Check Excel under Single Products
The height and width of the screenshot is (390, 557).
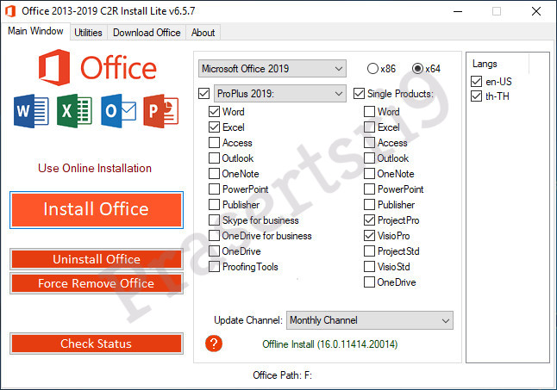point(369,127)
